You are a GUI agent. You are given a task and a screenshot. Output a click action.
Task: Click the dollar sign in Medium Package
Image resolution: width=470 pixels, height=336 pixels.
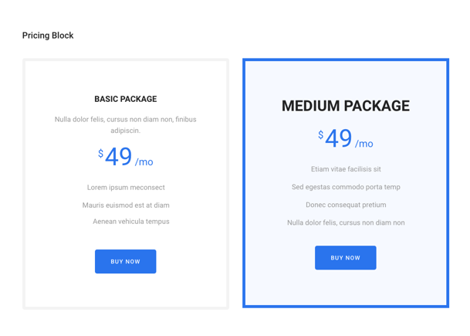pyautogui.click(x=320, y=135)
